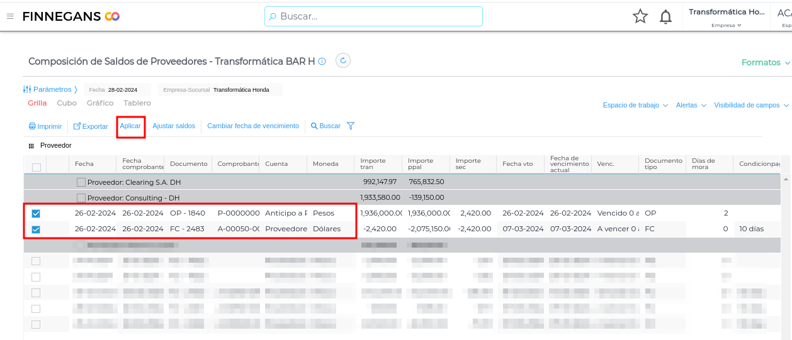The width and height of the screenshot is (792, 340).
Task: Click the Dólares currency cell
Action: [327, 229]
